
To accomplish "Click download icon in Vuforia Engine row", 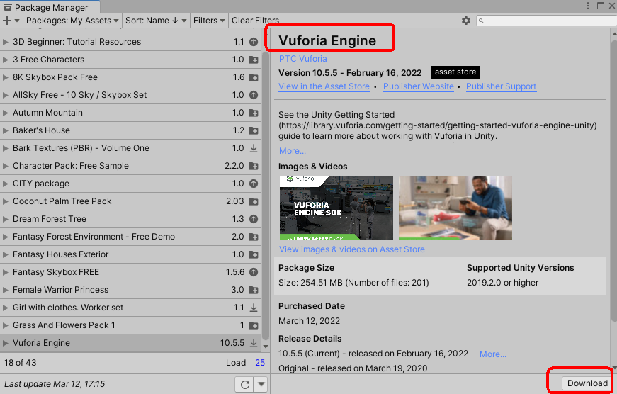I will (x=254, y=343).
